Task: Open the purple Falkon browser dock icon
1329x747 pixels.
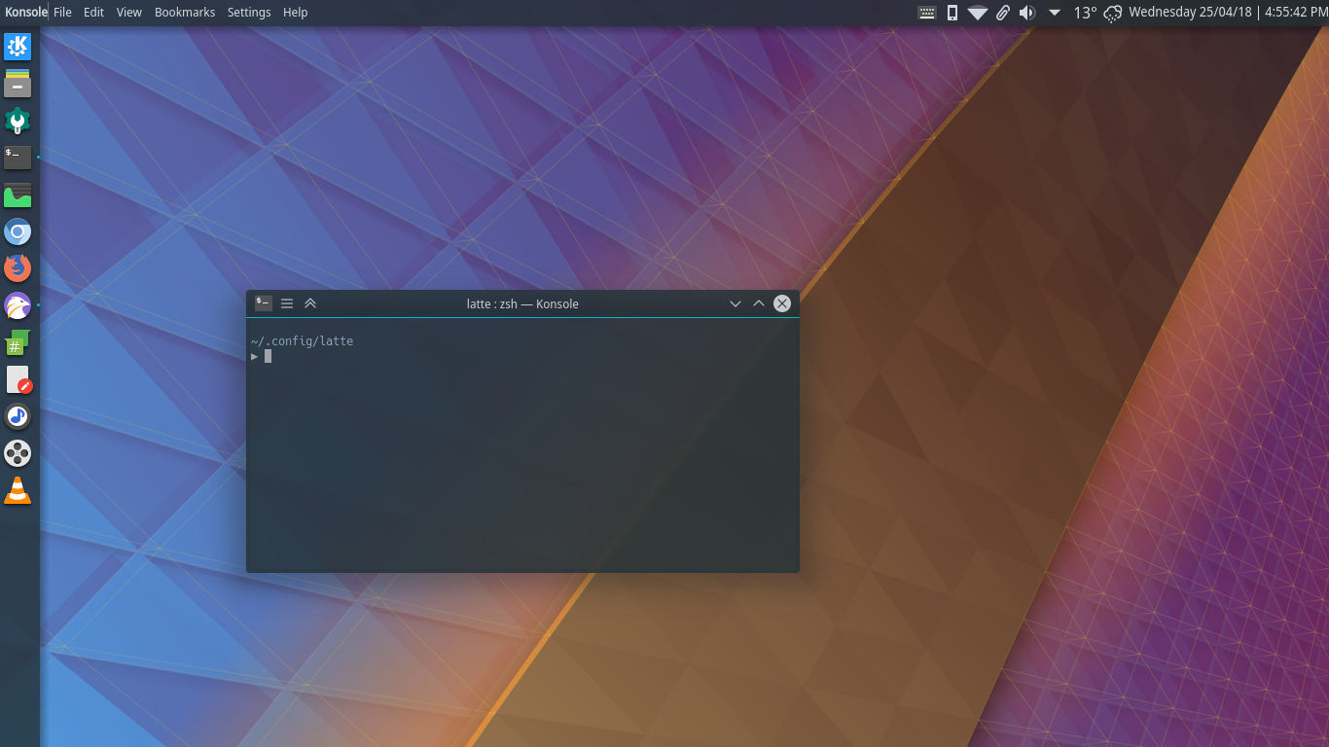Action: pos(18,305)
